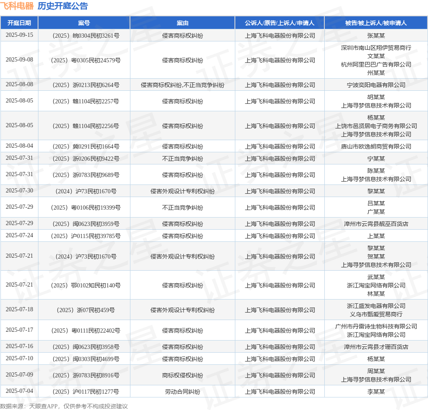
Task: Select the 案号 column header
Action: click(84, 23)
